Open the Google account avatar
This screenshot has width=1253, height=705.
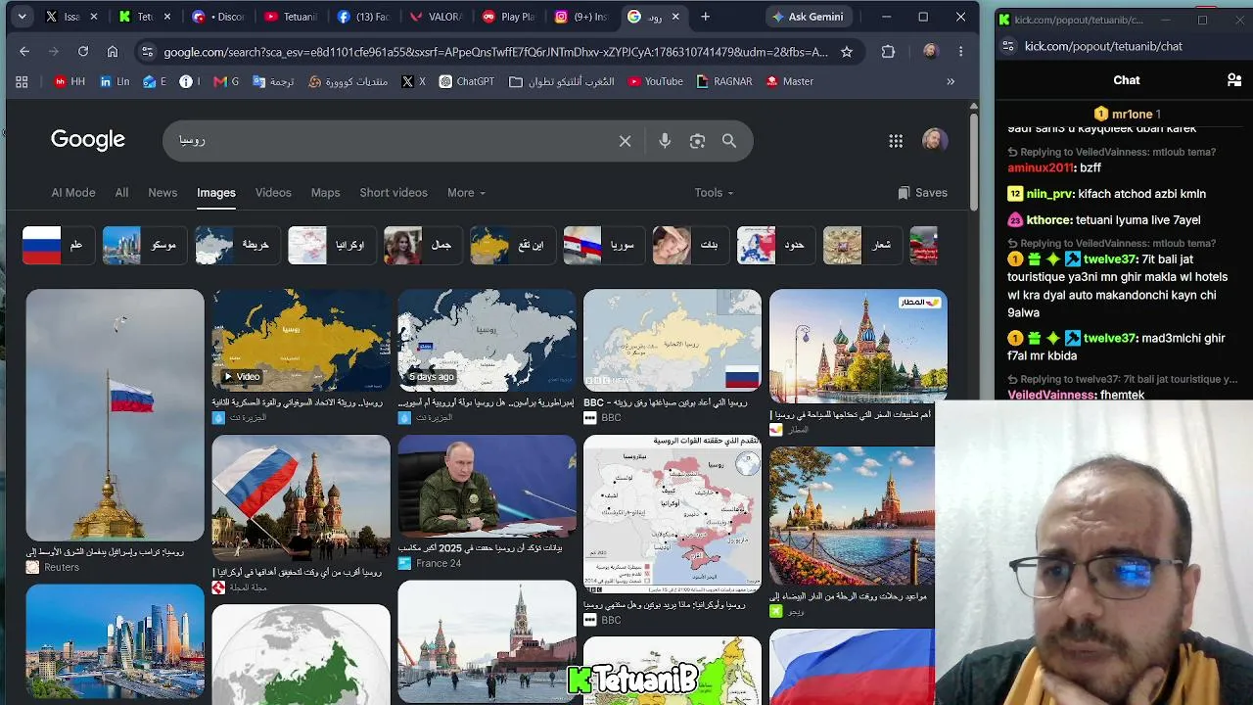point(935,141)
